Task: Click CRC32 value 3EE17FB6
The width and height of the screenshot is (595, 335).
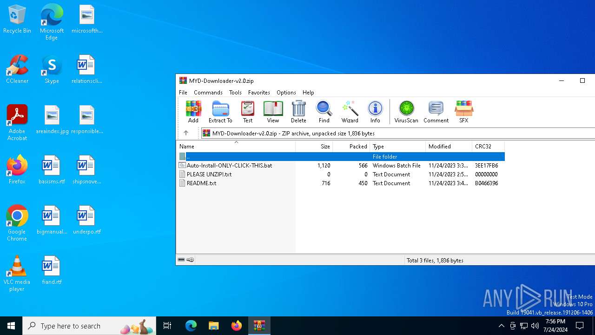Action: pos(486,165)
